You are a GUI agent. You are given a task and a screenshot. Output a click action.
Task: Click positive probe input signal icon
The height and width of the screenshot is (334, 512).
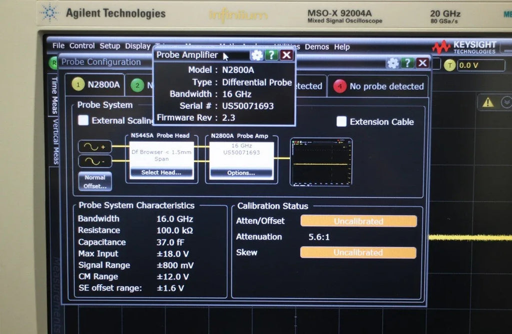(x=95, y=147)
